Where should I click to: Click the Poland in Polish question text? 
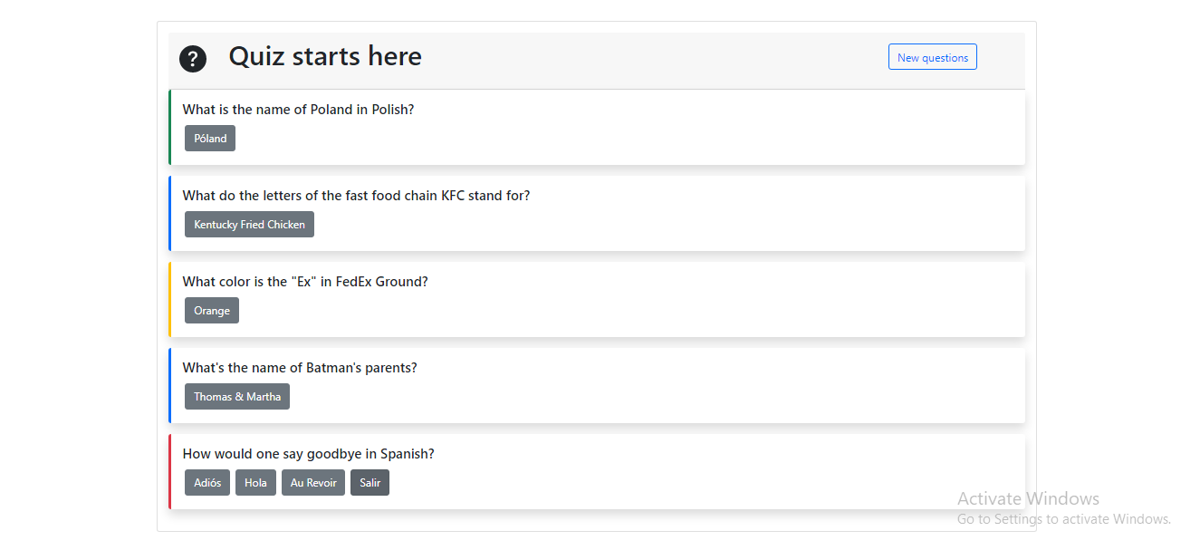tap(298, 110)
